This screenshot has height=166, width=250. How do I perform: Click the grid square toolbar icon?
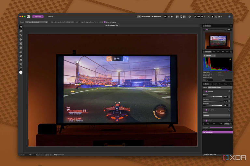tap(219, 17)
